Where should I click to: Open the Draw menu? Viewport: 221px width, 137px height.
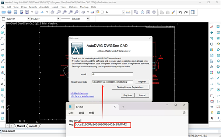pos(24,7)
